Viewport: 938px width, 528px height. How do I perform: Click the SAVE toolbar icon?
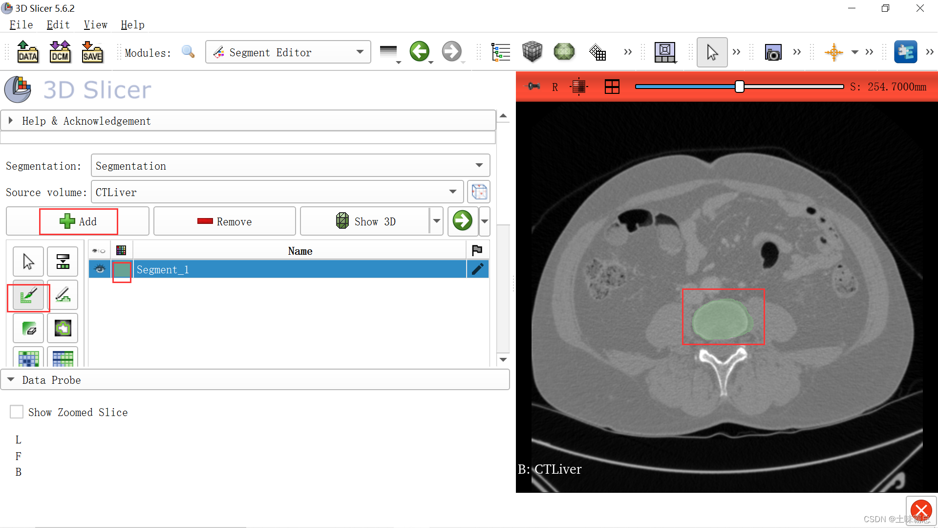[x=92, y=52]
